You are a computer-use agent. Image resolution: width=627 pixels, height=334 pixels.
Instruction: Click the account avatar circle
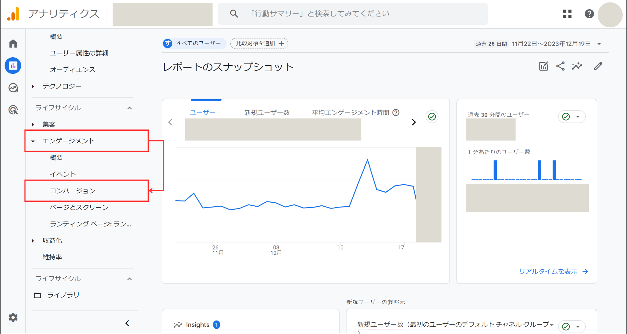(610, 15)
